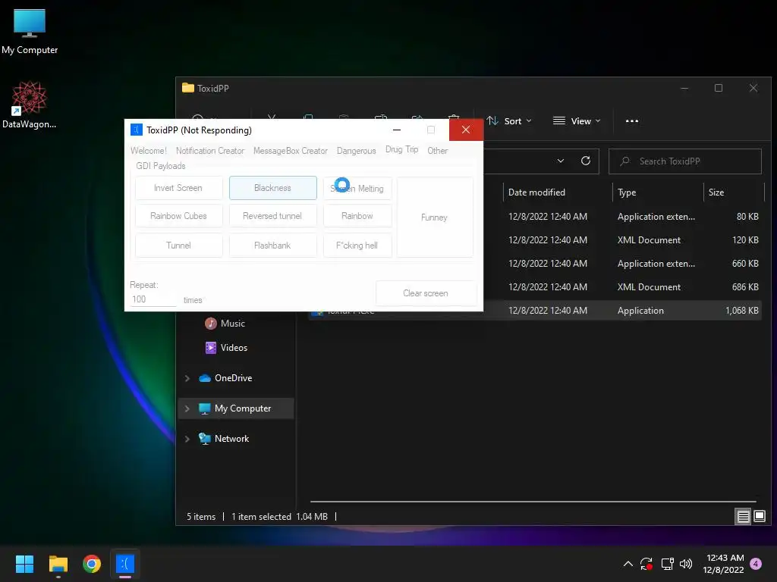Click the horizontal scrollbar in file list
Screen dimensions: 777x582
(533, 502)
